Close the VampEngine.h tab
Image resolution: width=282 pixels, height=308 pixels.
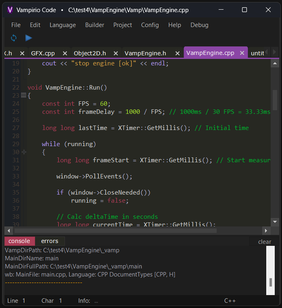pyautogui.click(x=177, y=53)
